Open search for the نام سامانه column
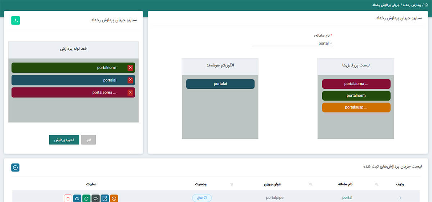Viewport: 432px width, 202px height. point(377,184)
